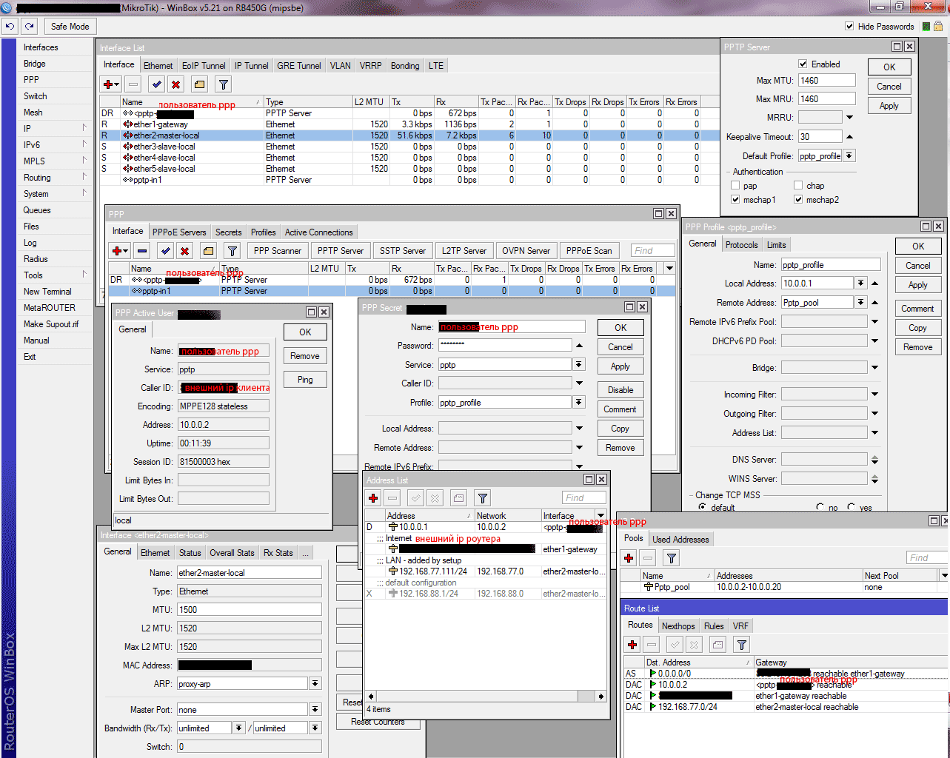Expand the MRRU field in PPTP Server
Image resolution: width=950 pixels, height=758 pixels.
click(x=849, y=118)
